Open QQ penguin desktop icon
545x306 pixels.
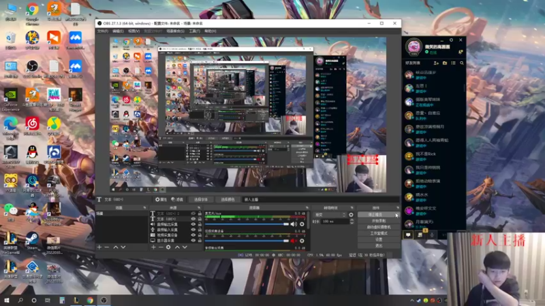click(32, 154)
